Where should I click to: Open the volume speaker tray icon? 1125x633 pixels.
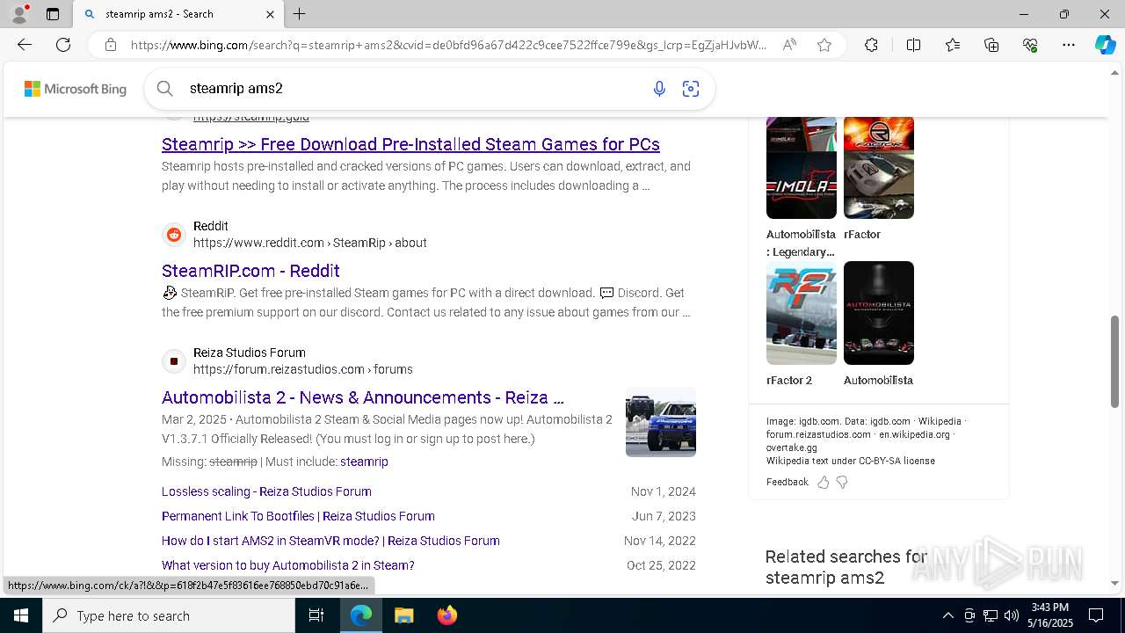tap(1012, 615)
